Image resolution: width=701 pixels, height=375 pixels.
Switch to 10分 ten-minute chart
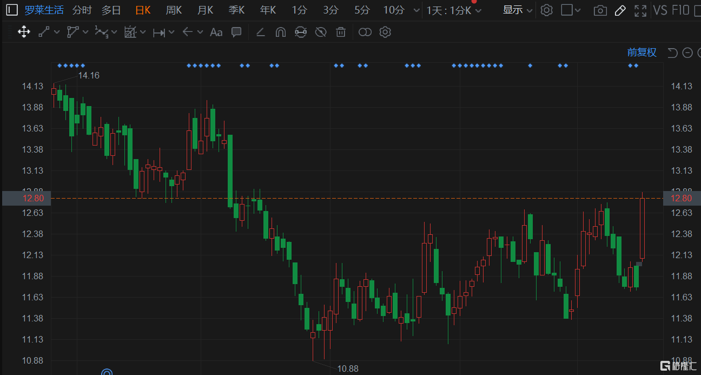tap(394, 10)
